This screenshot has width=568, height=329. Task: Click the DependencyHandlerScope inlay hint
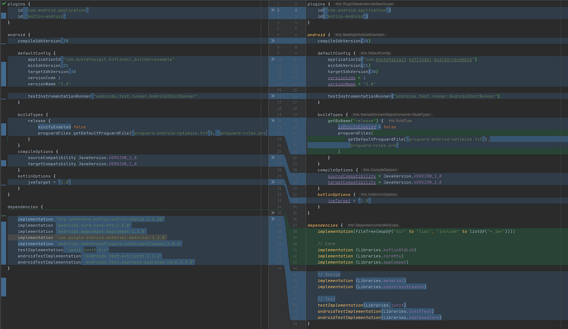point(373,225)
